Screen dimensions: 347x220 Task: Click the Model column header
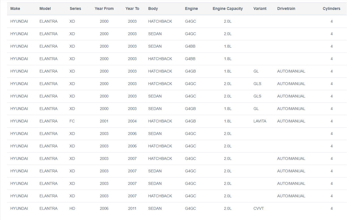[45, 9]
